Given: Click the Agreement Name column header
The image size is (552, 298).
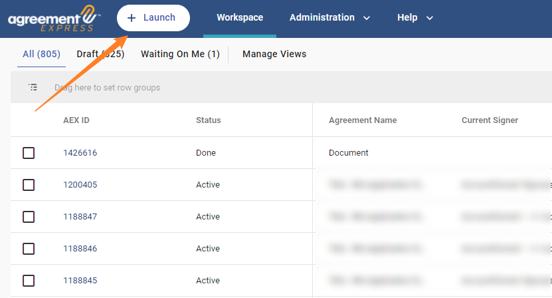Looking at the screenshot, I should (363, 120).
